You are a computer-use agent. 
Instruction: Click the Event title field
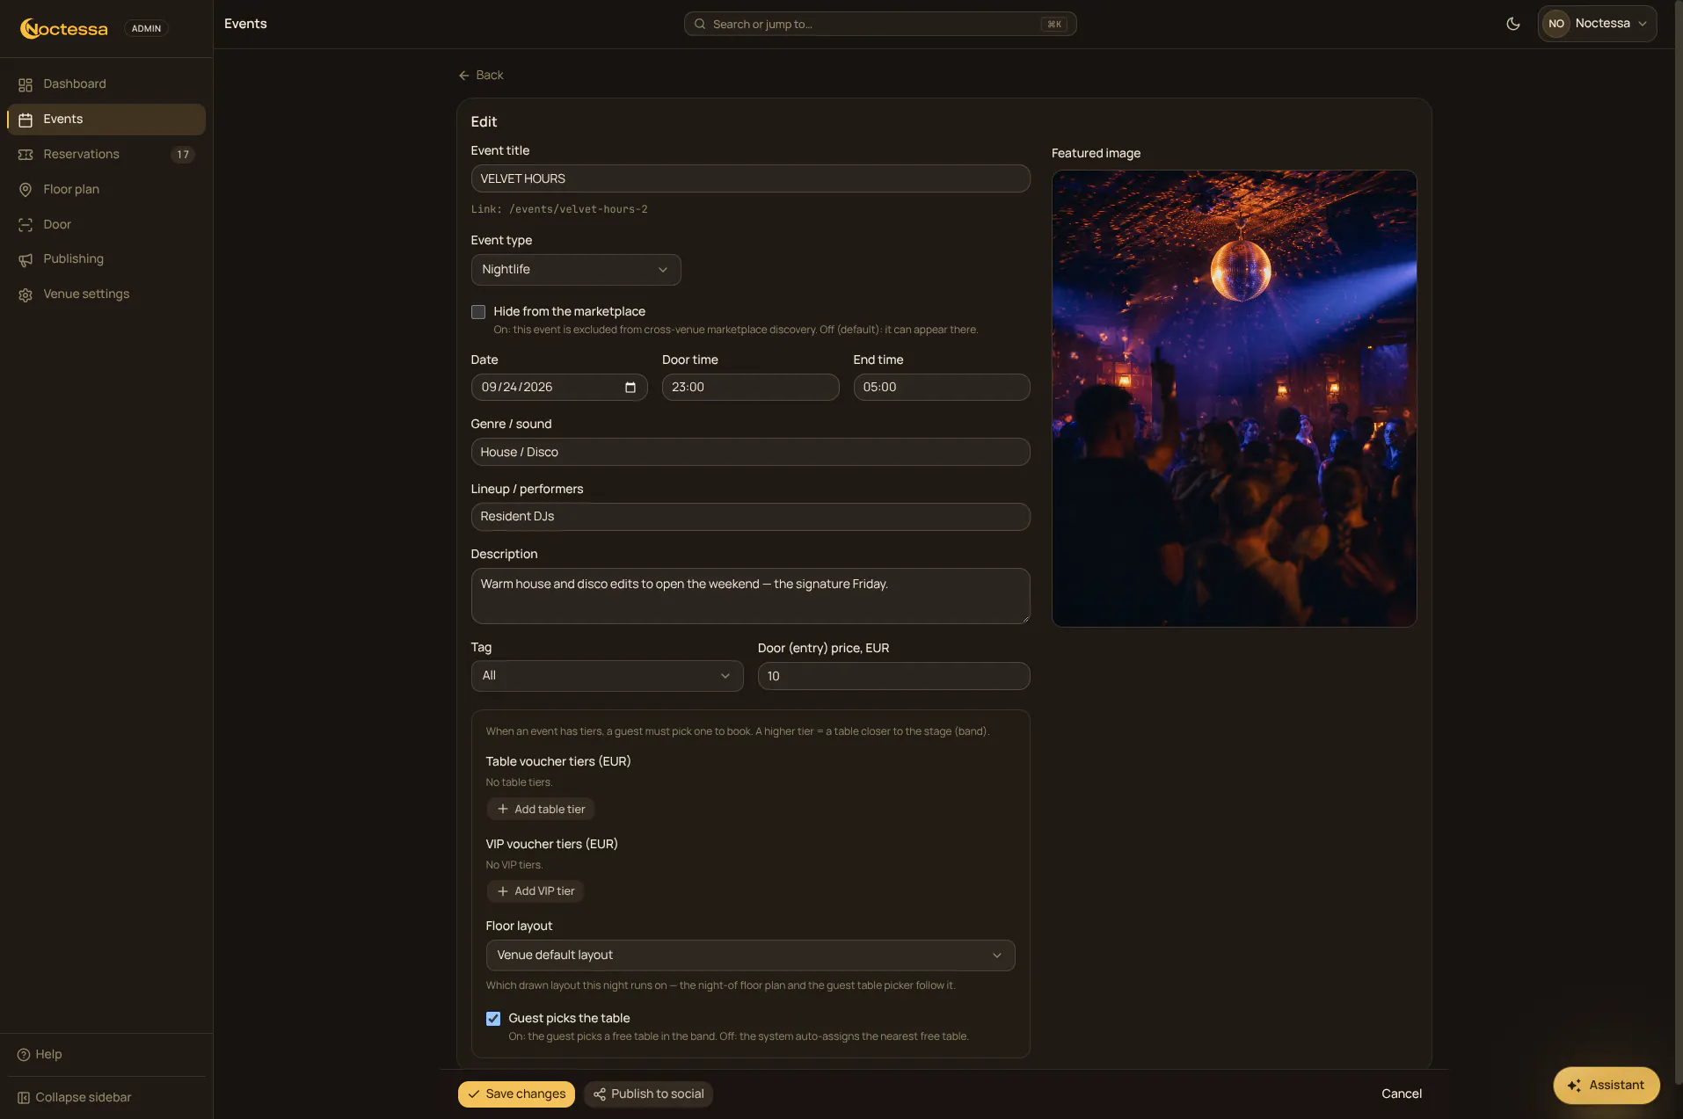coord(750,178)
